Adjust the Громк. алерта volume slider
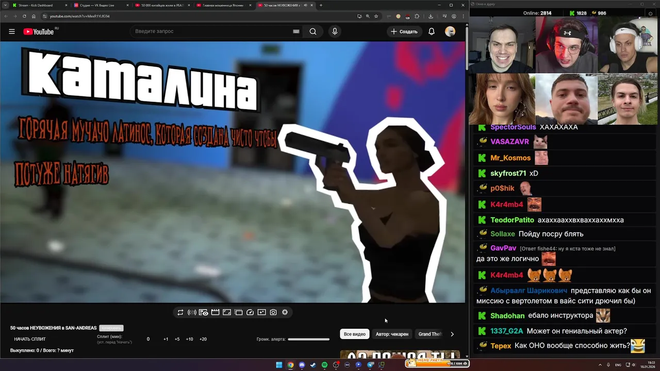Screen dimensions: 660x371 coord(308,339)
